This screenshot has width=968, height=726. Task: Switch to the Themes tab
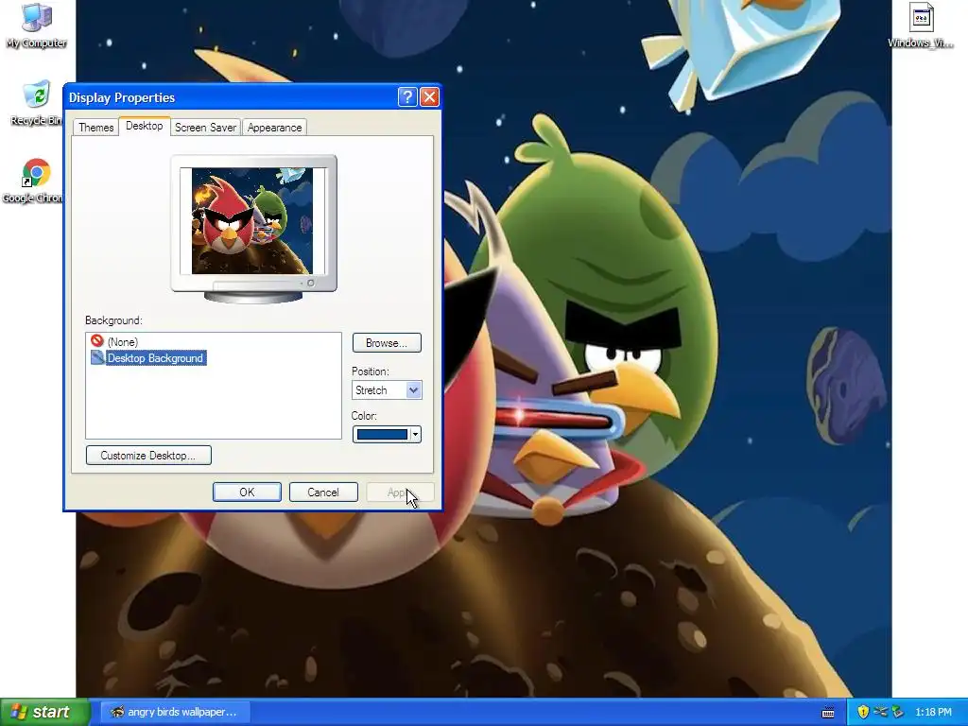tap(95, 128)
